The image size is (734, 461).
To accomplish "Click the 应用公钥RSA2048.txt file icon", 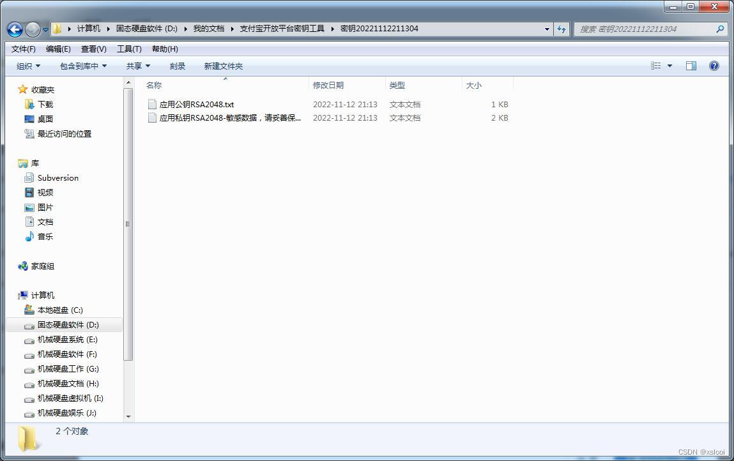I will point(151,104).
